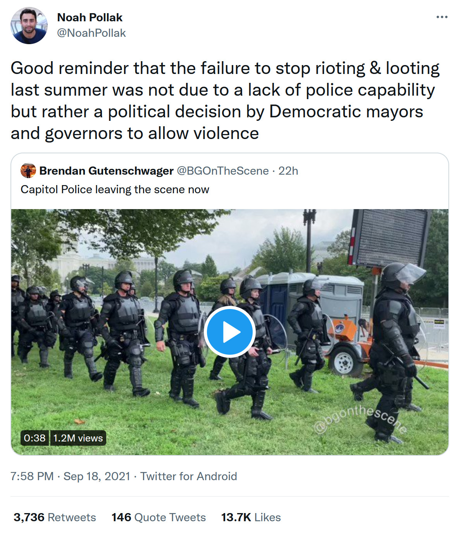The image size is (460, 534).
Task: Click Brendan Gutenschwager's small avatar
Action: click(28, 171)
